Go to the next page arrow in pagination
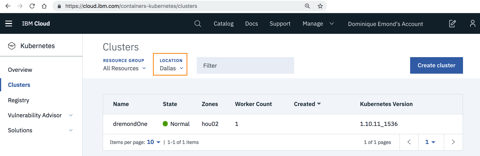 pos(453,142)
